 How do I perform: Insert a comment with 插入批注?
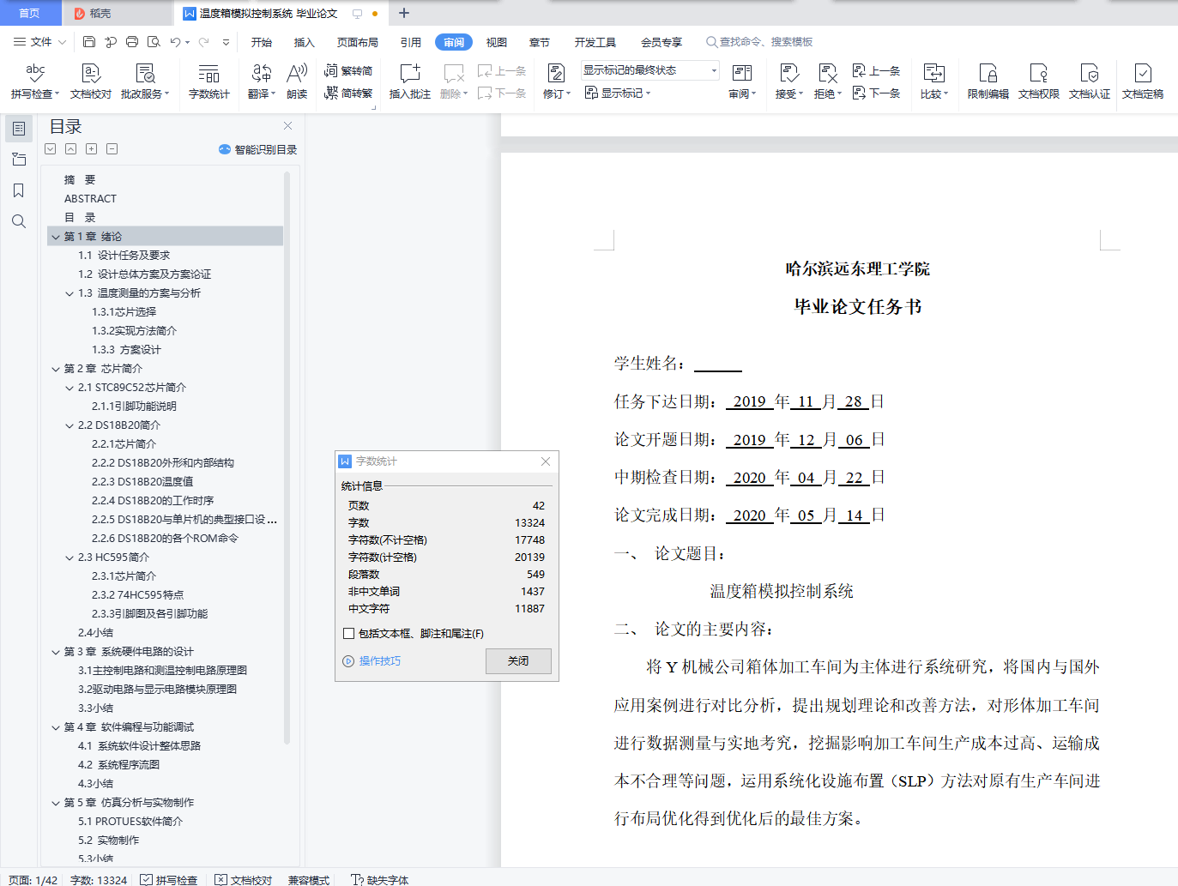410,81
